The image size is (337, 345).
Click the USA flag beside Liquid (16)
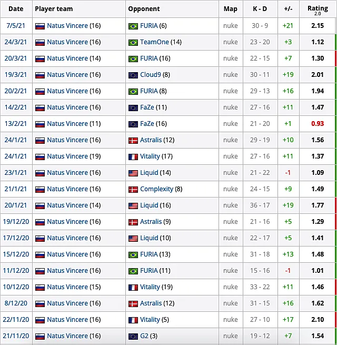point(133,206)
